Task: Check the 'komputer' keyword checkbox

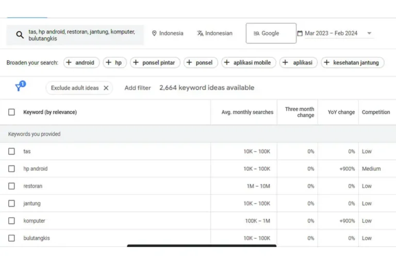Action: pyautogui.click(x=11, y=221)
